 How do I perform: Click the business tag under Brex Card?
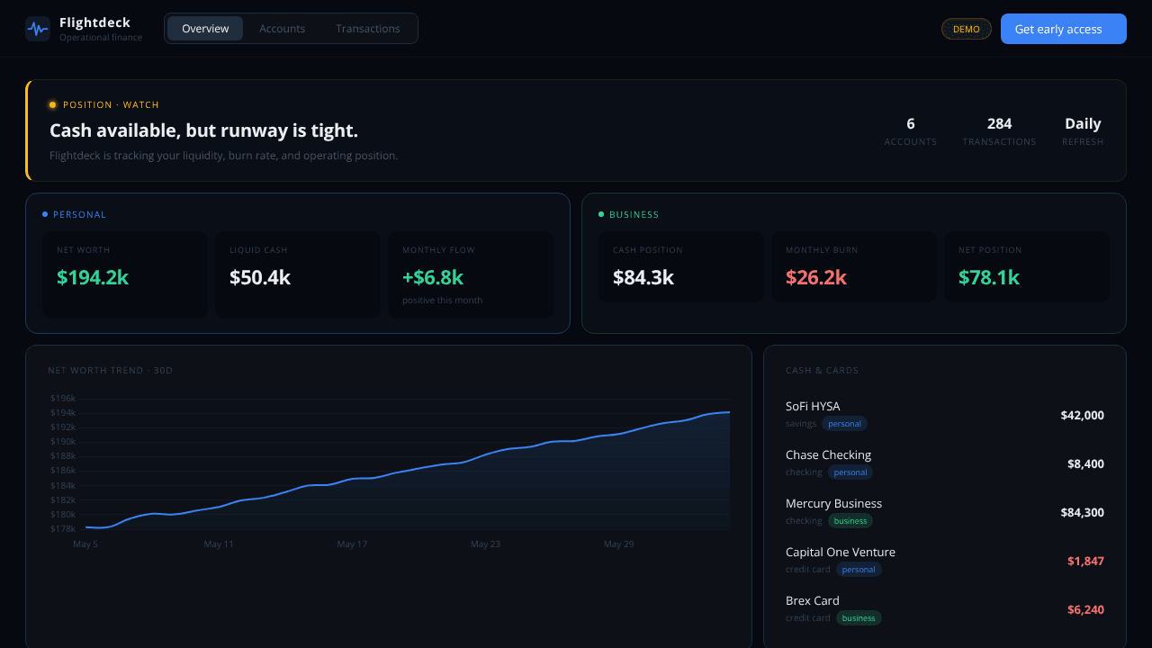pyautogui.click(x=859, y=618)
